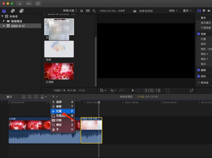This screenshot has width=212, height=158.
Task: Choose 位置 position tool from menu
Action: [x=63, y=111]
